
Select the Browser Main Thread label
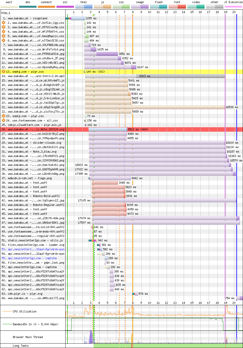28,337
